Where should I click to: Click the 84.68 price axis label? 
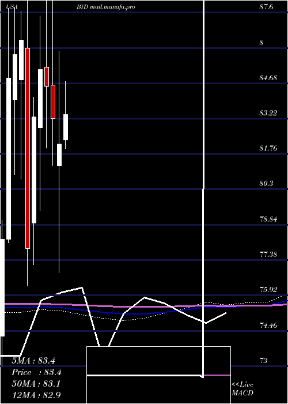[x=268, y=77]
